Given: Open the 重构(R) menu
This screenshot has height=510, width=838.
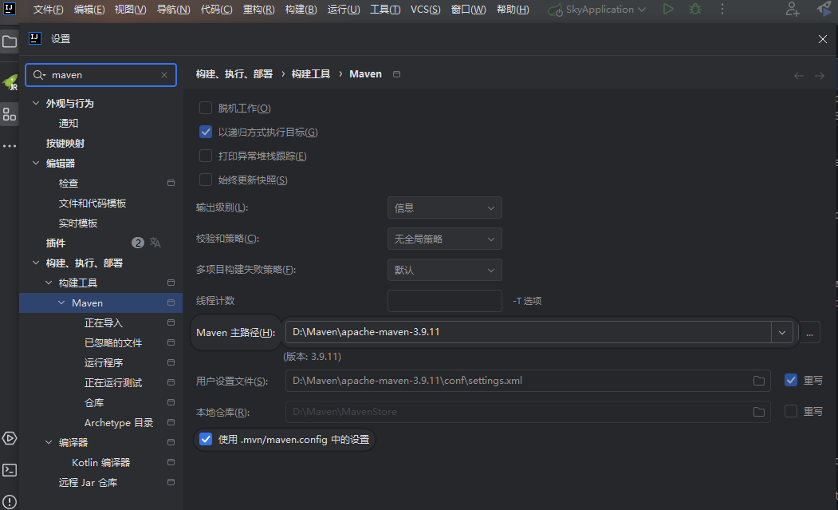Looking at the screenshot, I should click(258, 9).
